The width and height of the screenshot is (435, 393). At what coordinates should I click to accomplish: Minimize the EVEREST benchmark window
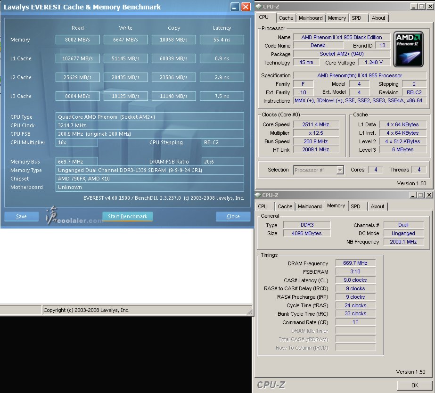(x=235, y=7)
